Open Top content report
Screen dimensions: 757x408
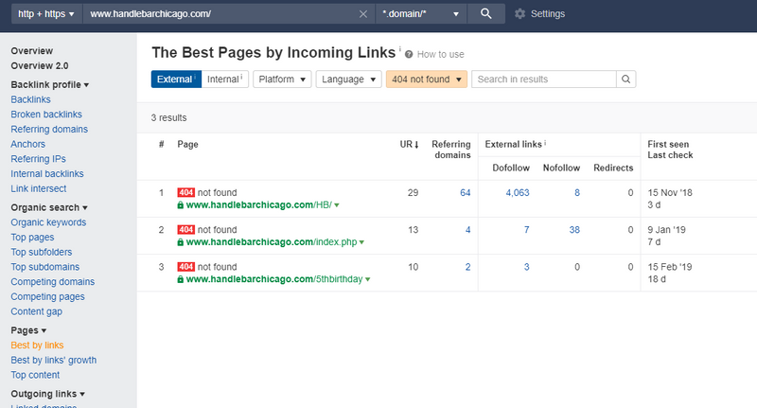tap(35, 375)
